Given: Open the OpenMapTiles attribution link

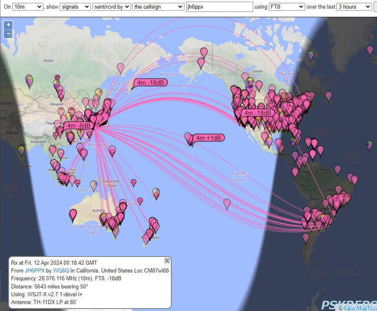Looking at the screenshot, I should click(x=361, y=308).
